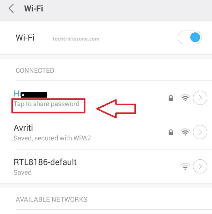212x214 pixels.
Task: Open details arrow for Avriti network
Action: (200, 132)
